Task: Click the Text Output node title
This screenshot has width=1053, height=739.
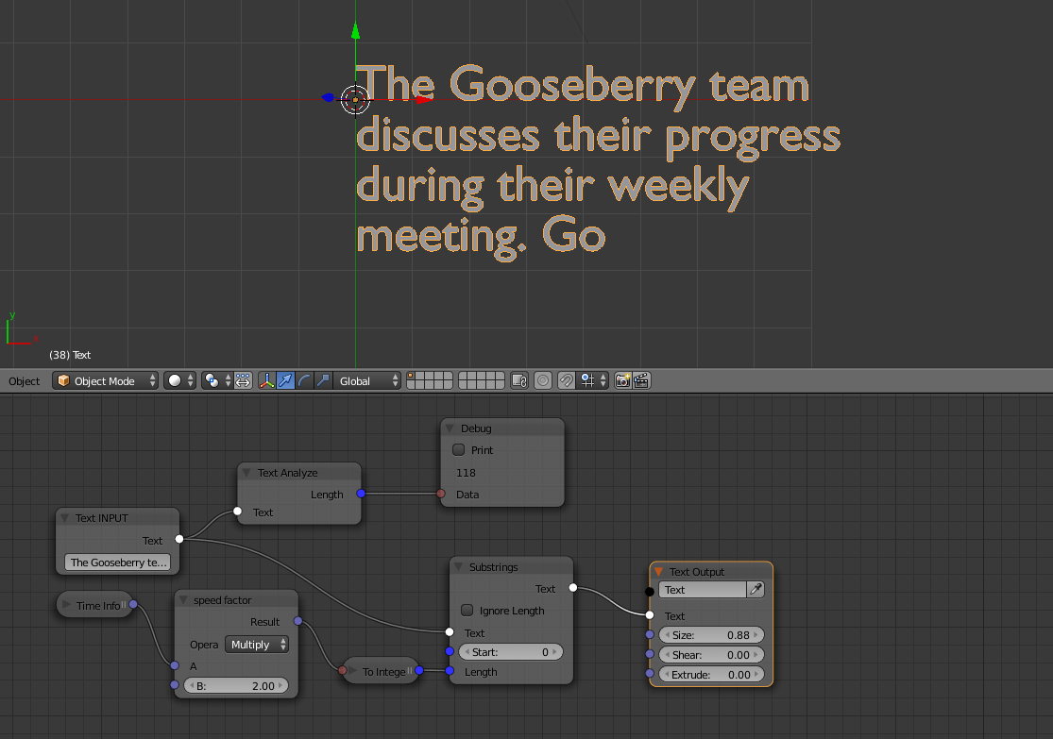Action: pos(696,572)
